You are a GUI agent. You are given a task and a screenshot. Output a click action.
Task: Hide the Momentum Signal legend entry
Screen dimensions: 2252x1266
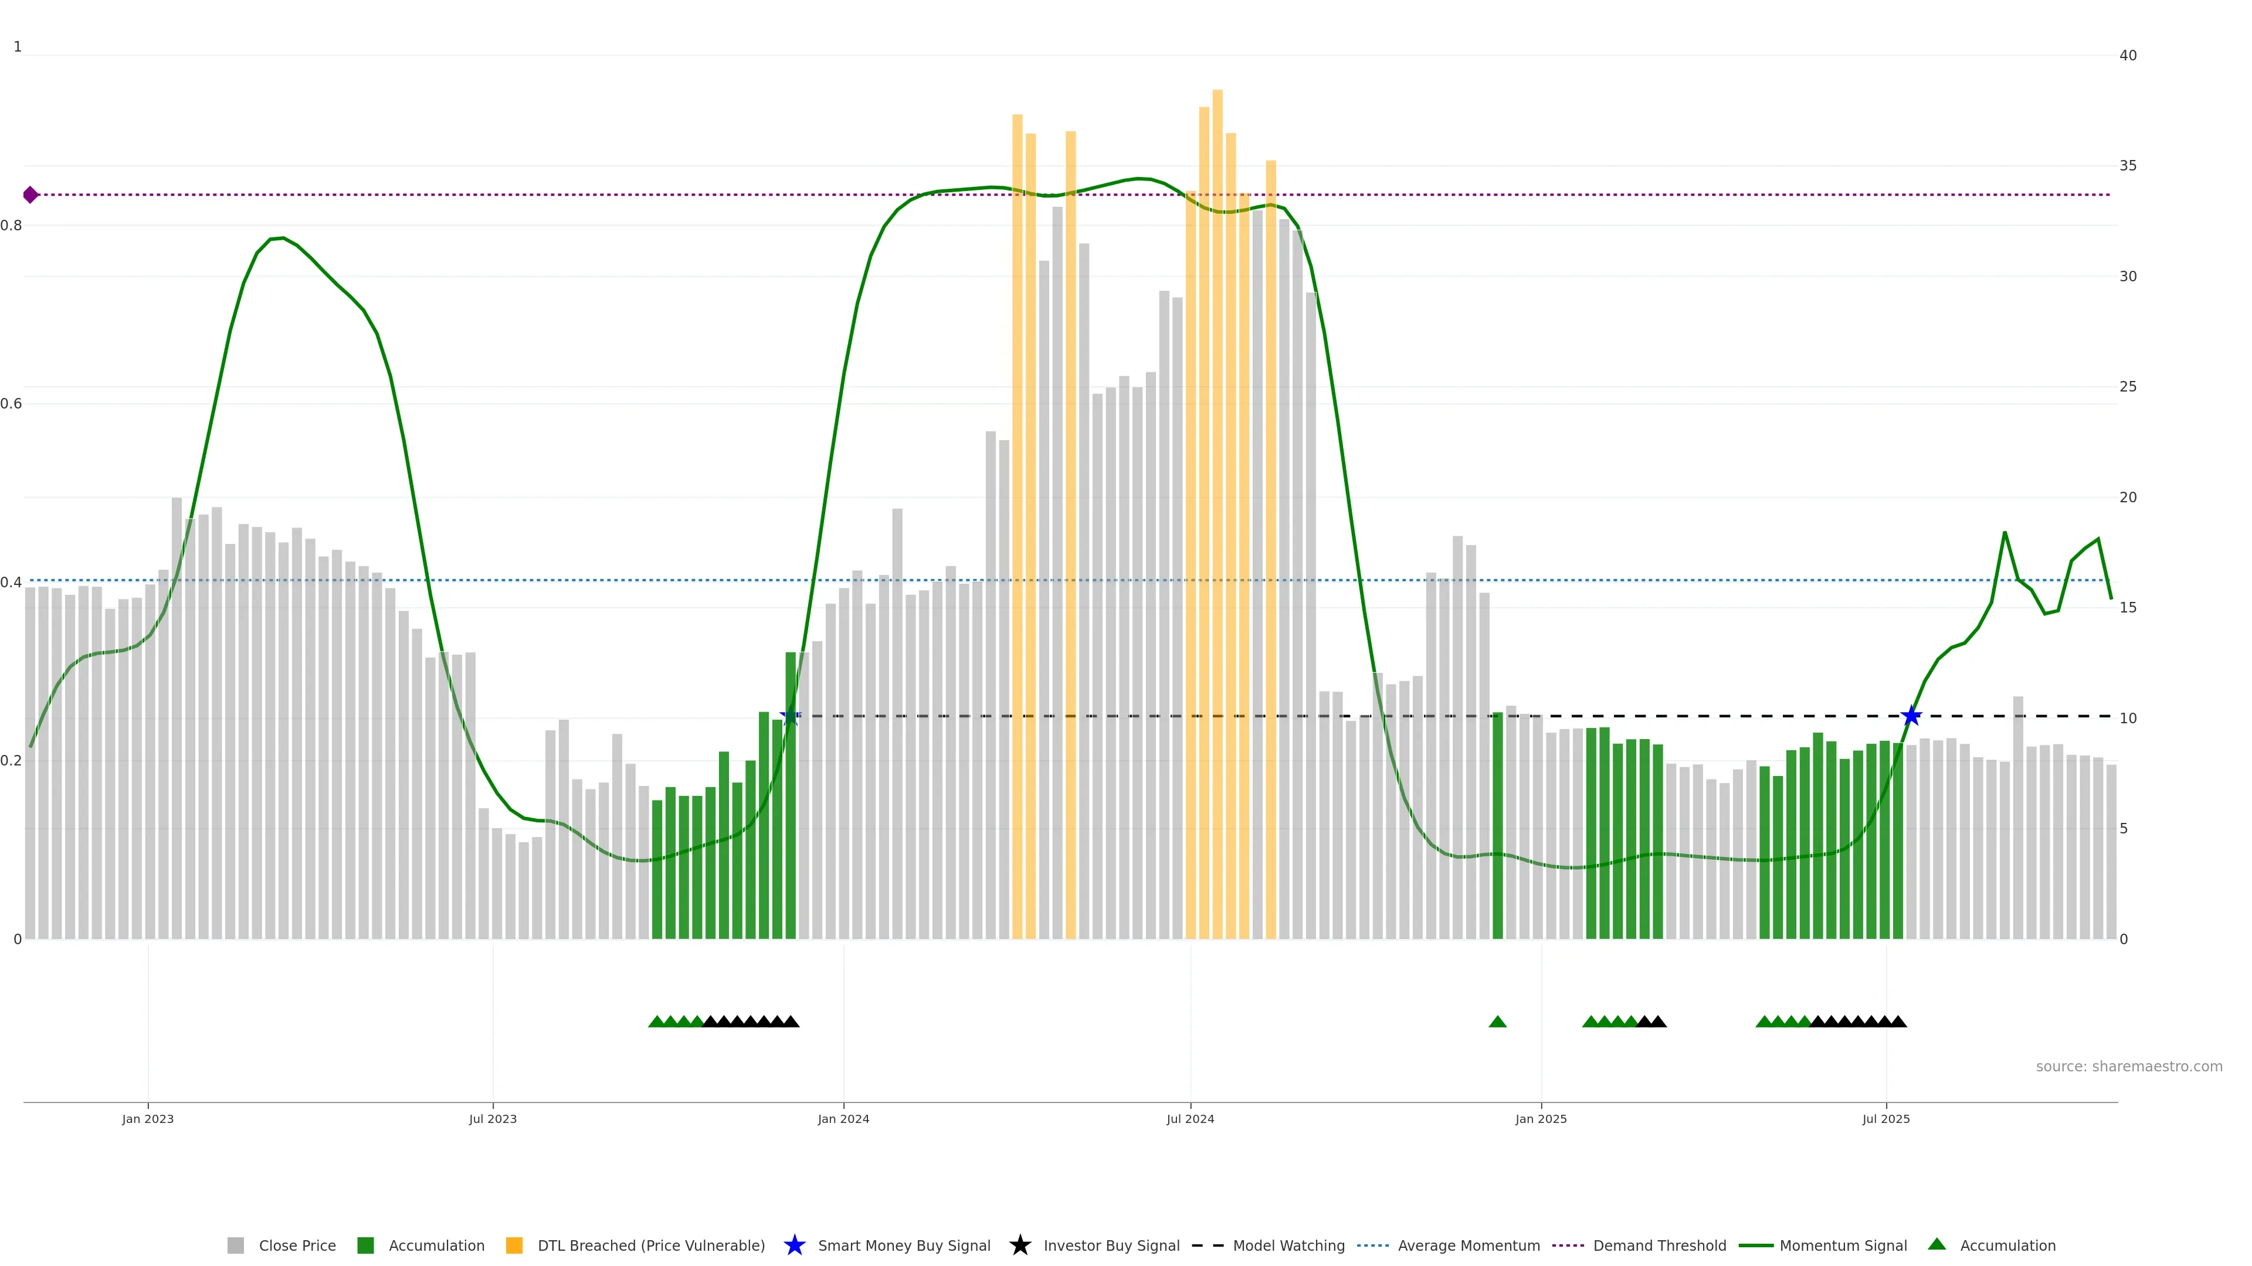(1843, 1245)
